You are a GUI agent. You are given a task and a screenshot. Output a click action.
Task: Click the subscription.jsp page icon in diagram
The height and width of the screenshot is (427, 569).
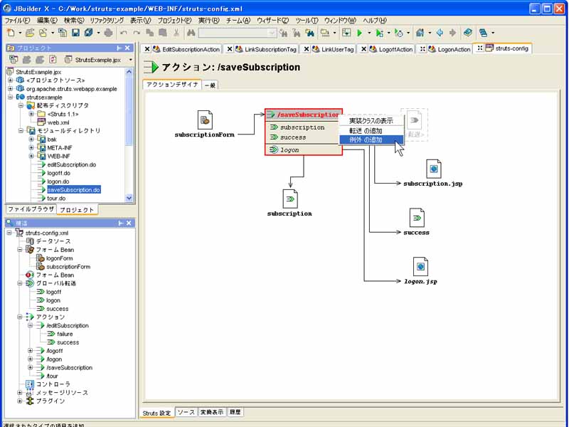click(433, 169)
